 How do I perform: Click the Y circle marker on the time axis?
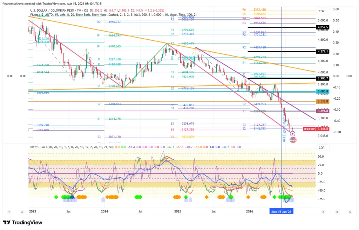coord(9,212)
